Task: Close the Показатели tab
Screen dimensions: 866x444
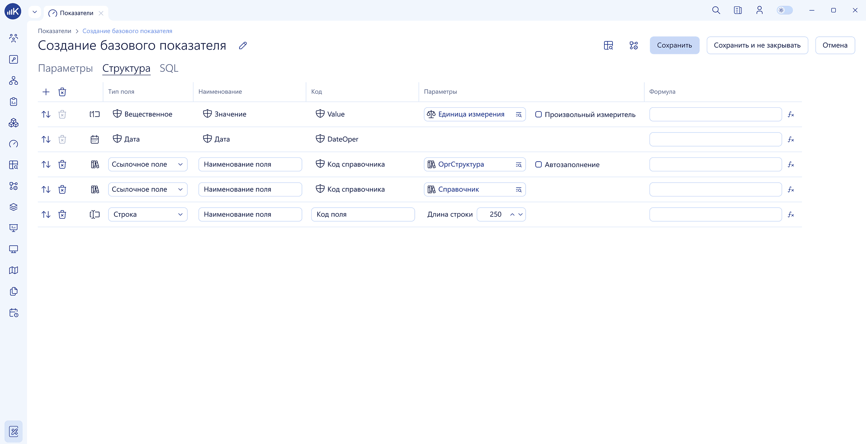Action: point(101,13)
